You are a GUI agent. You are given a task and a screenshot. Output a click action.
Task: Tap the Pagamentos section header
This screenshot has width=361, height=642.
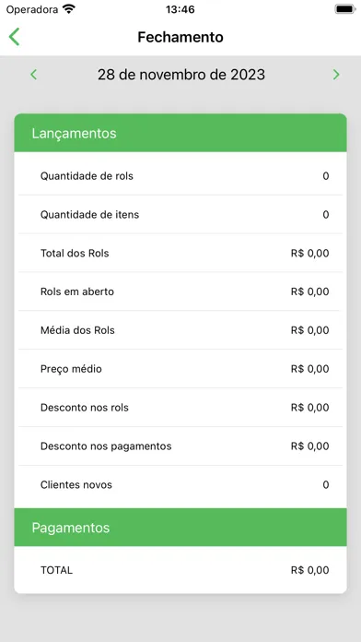click(x=180, y=528)
